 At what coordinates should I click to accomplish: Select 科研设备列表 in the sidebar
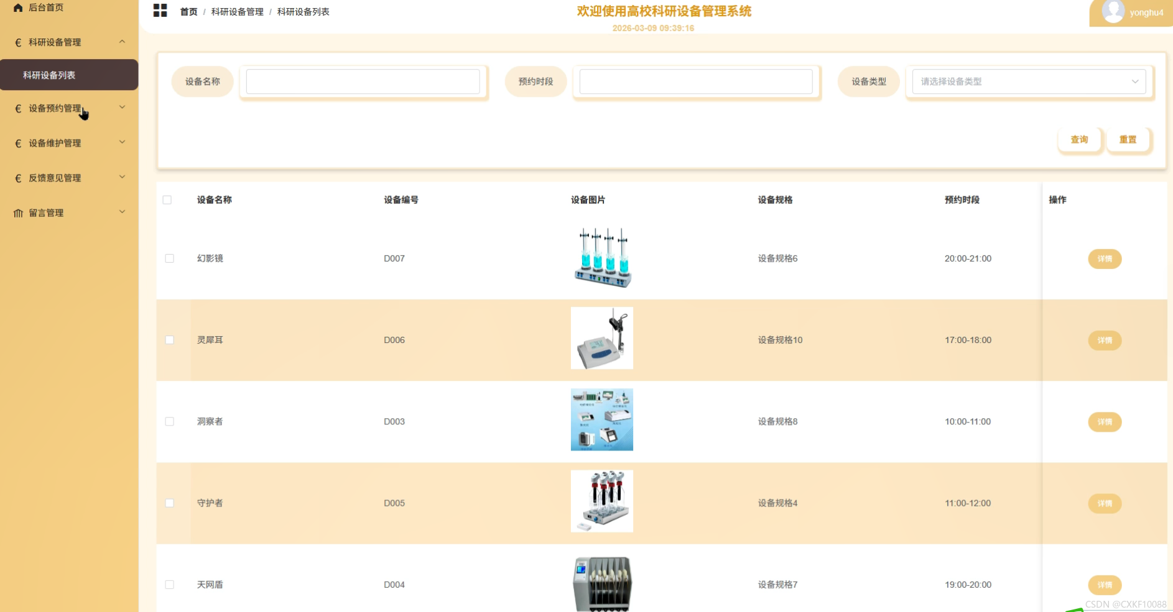(x=69, y=75)
